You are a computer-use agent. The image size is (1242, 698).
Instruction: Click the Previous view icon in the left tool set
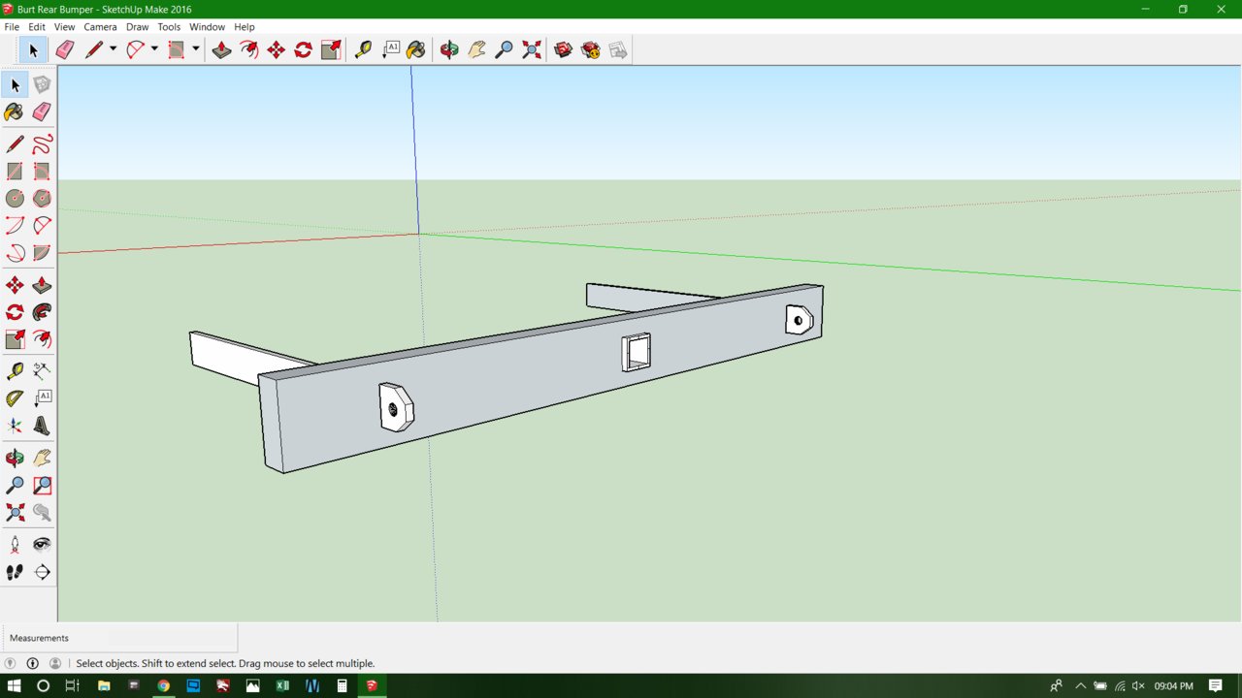click(x=42, y=512)
